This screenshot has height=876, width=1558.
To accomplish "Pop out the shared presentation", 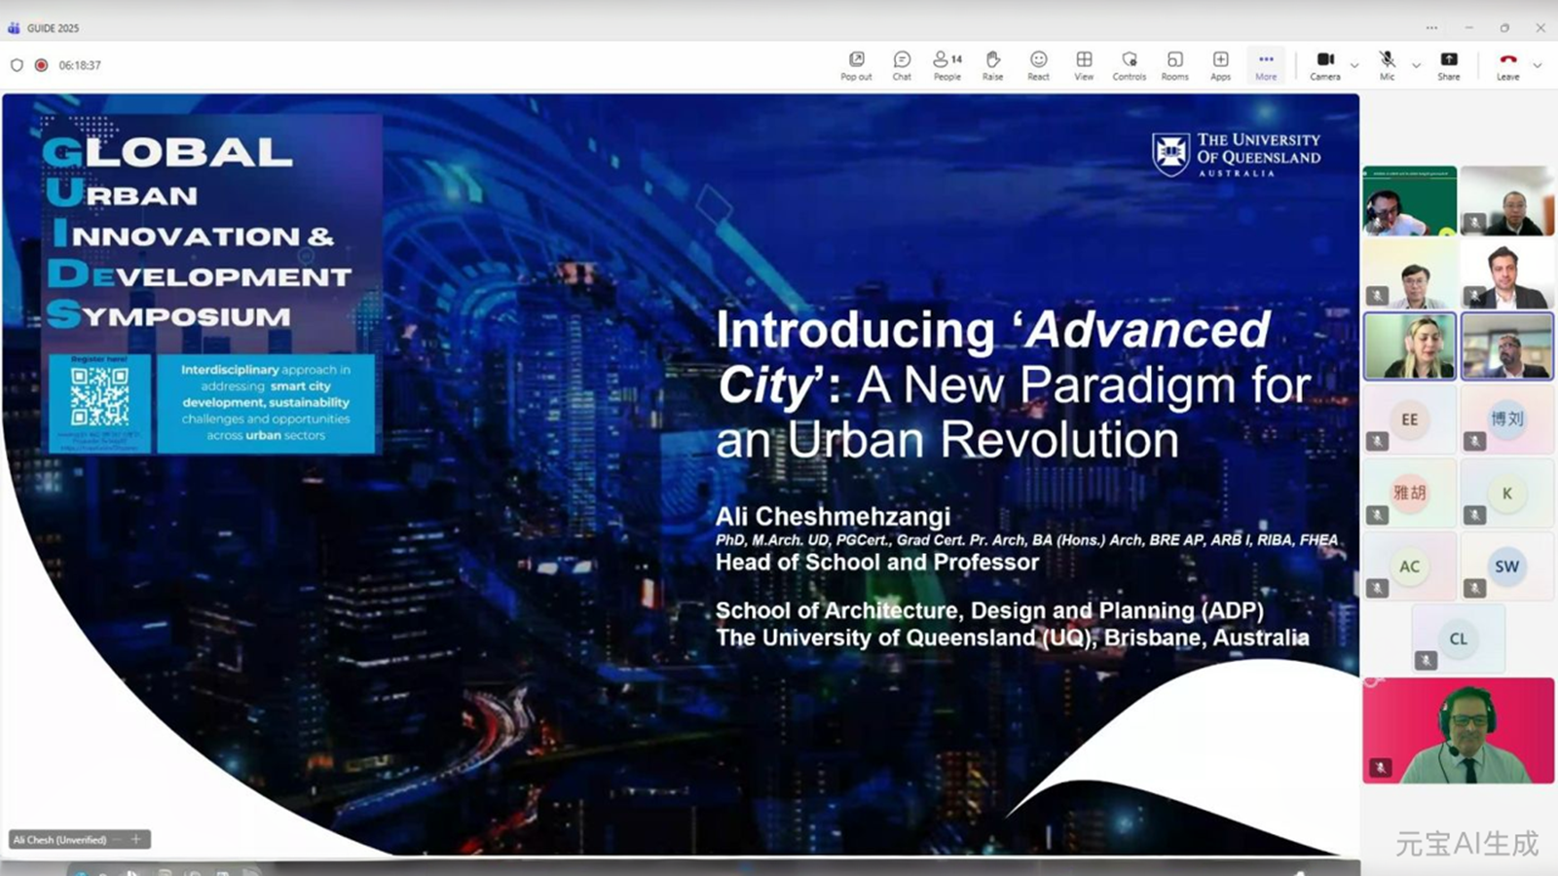I will pos(856,65).
